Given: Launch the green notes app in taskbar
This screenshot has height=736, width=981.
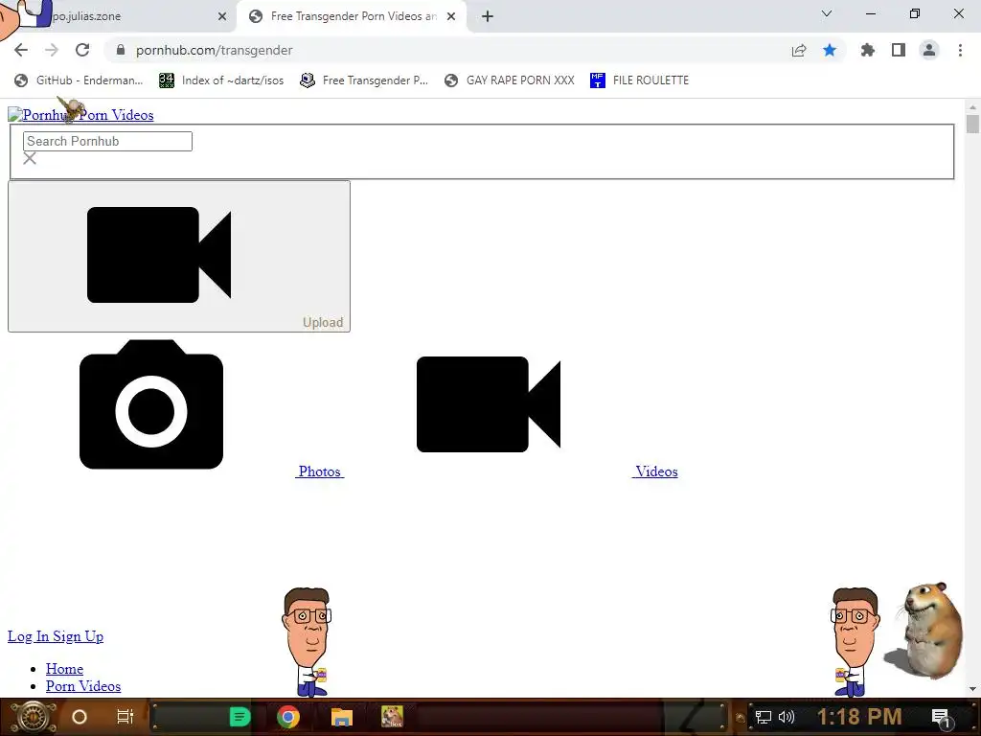Looking at the screenshot, I should 240,717.
